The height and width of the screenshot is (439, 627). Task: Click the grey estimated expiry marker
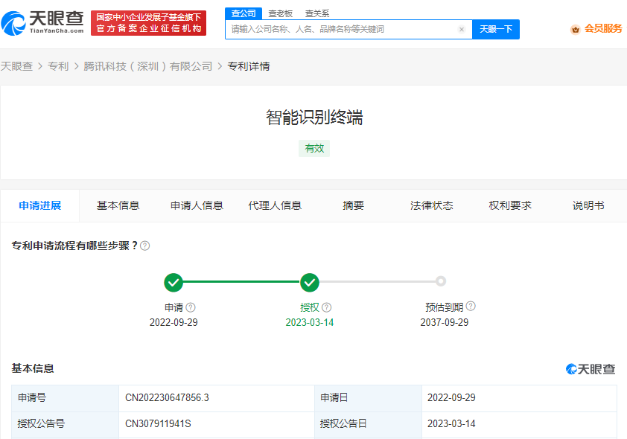[x=441, y=281]
